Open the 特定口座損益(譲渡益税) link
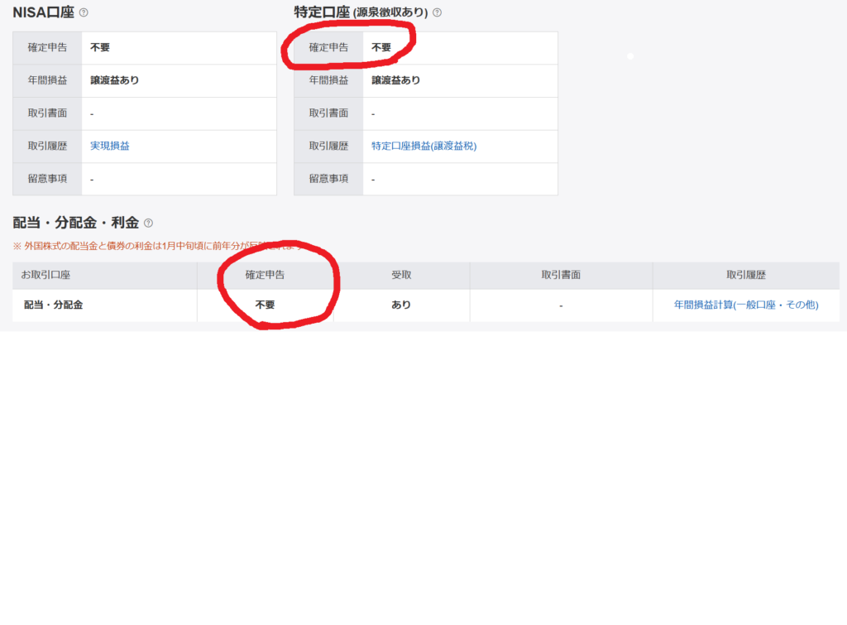 click(423, 146)
